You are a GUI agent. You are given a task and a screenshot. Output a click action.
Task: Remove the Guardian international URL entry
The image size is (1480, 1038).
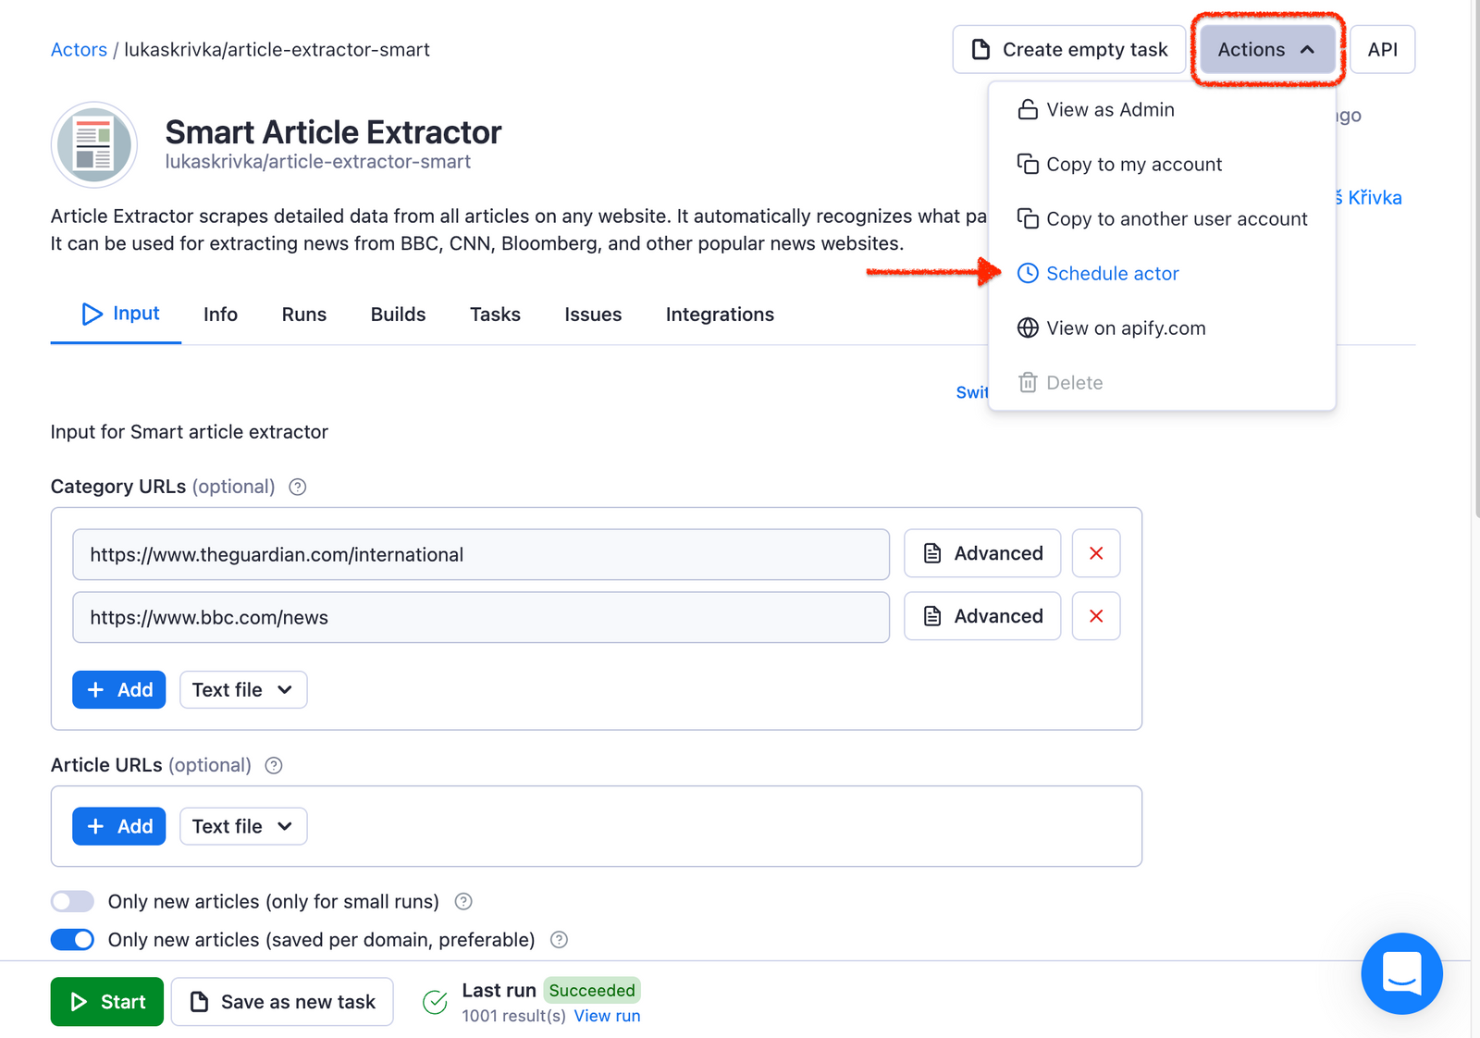(1095, 552)
